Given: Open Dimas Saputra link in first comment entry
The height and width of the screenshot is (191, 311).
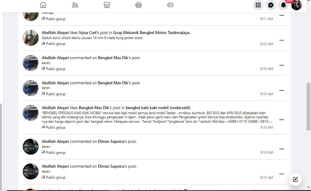Looking at the screenshot, I should coord(111,141).
